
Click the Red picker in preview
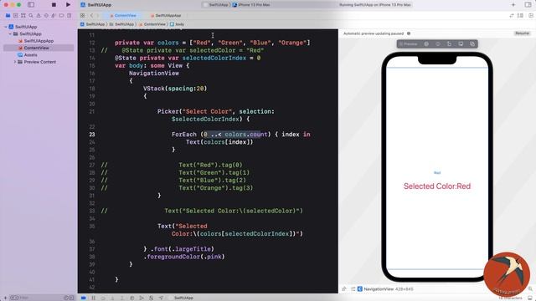[x=437, y=173]
